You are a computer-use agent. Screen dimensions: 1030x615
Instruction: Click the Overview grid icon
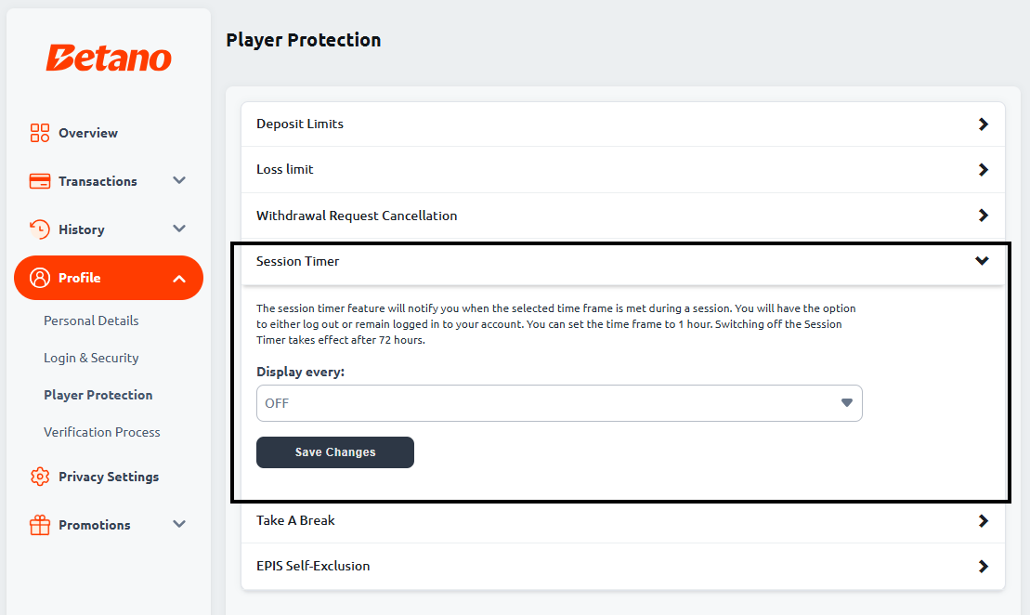39,133
